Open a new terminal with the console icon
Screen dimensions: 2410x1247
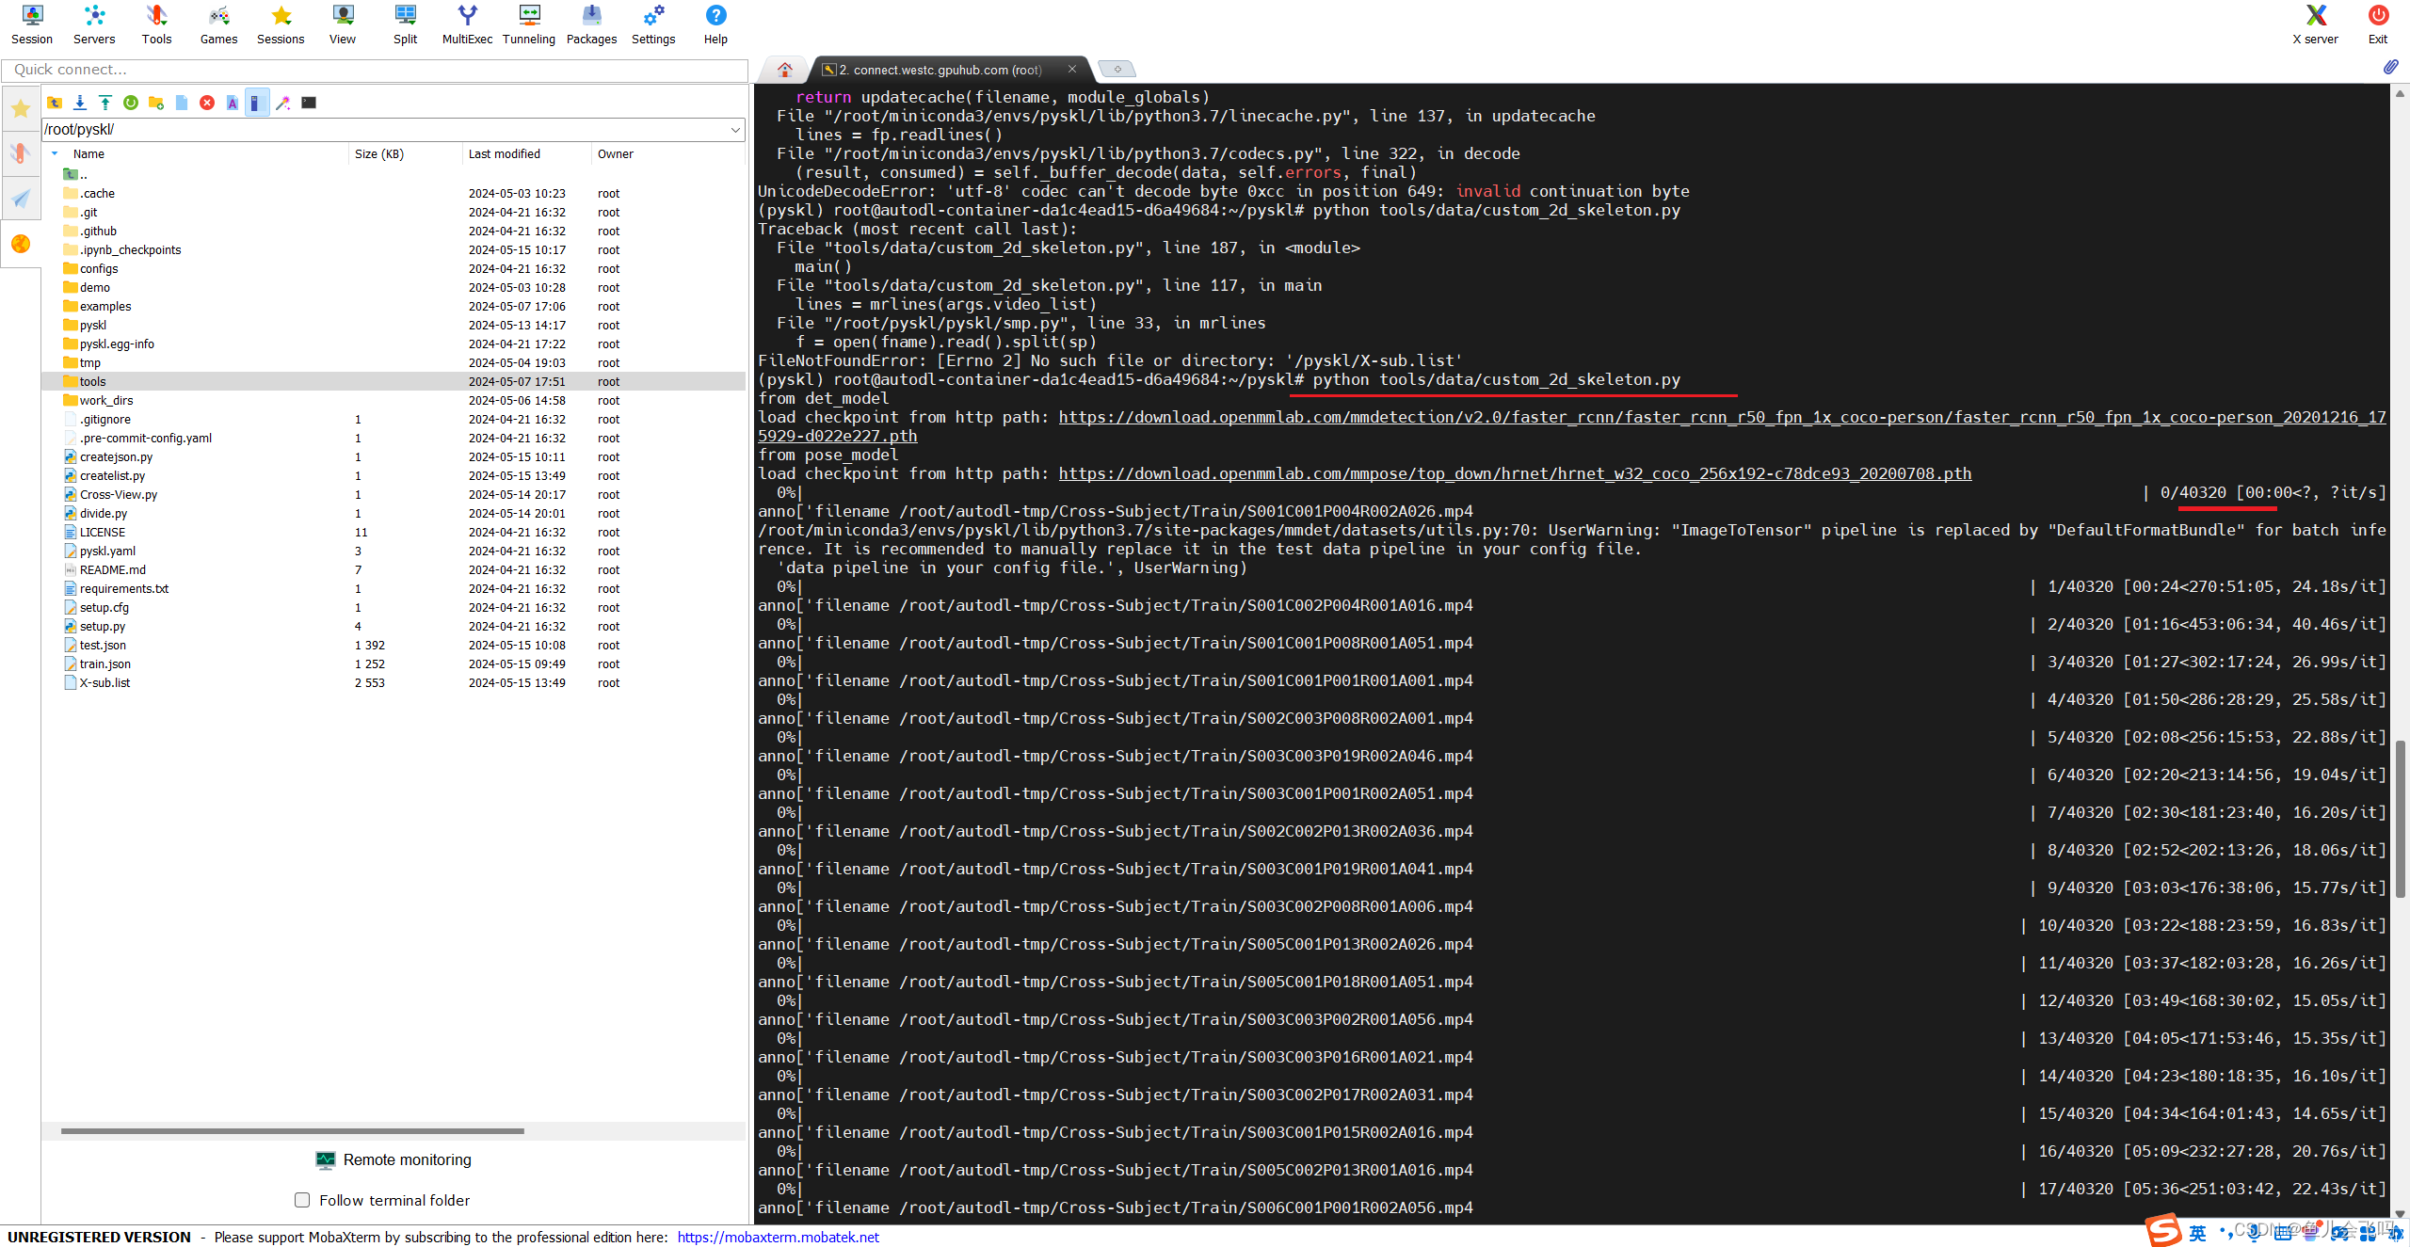click(x=308, y=102)
